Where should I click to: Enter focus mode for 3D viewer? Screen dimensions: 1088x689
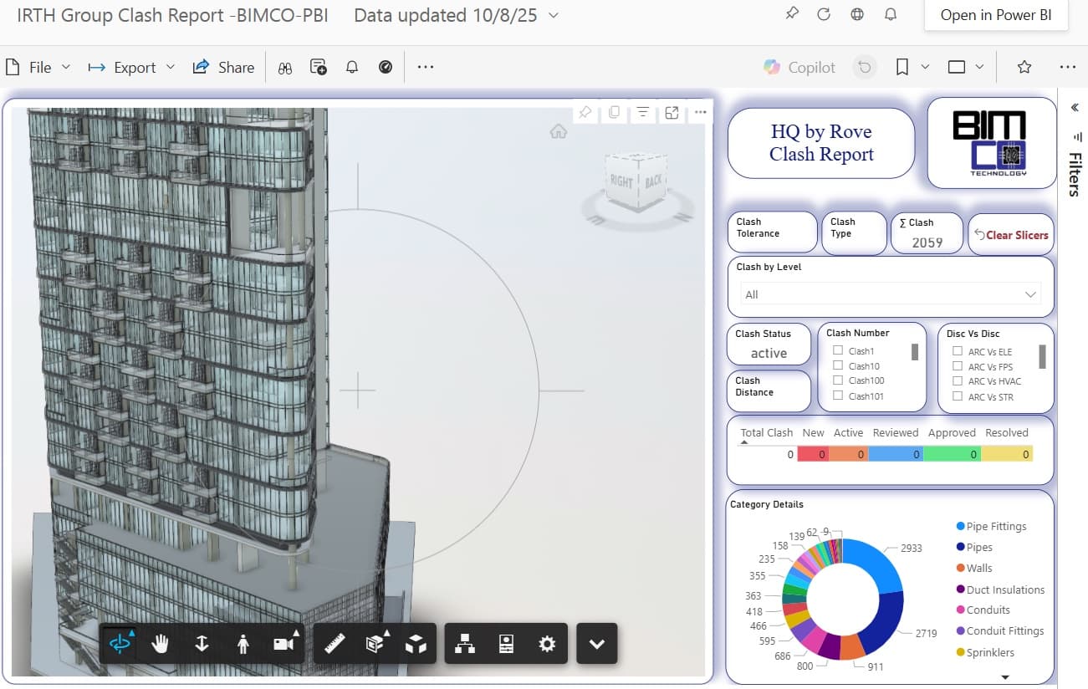pos(672,111)
